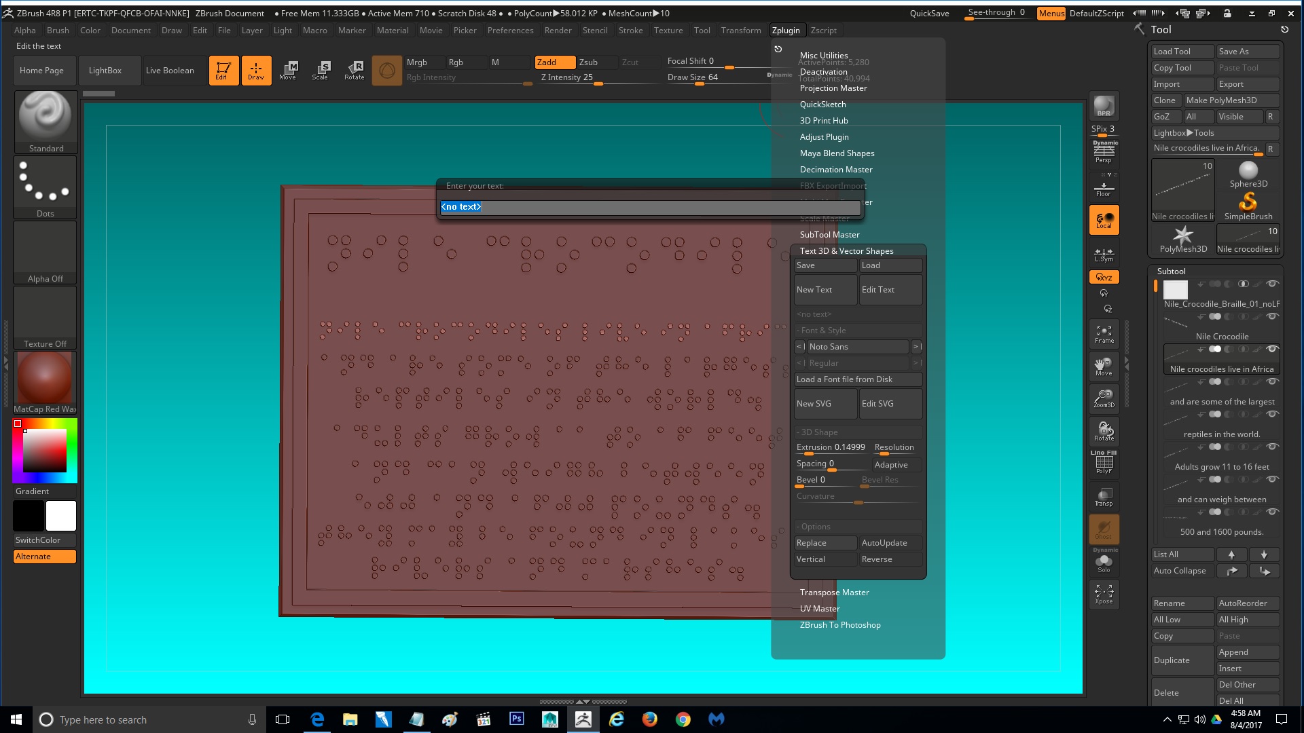Image resolution: width=1304 pixels, height=733 pixels.
Task: Toggle the Zsub mode
Action: point(596,62)
